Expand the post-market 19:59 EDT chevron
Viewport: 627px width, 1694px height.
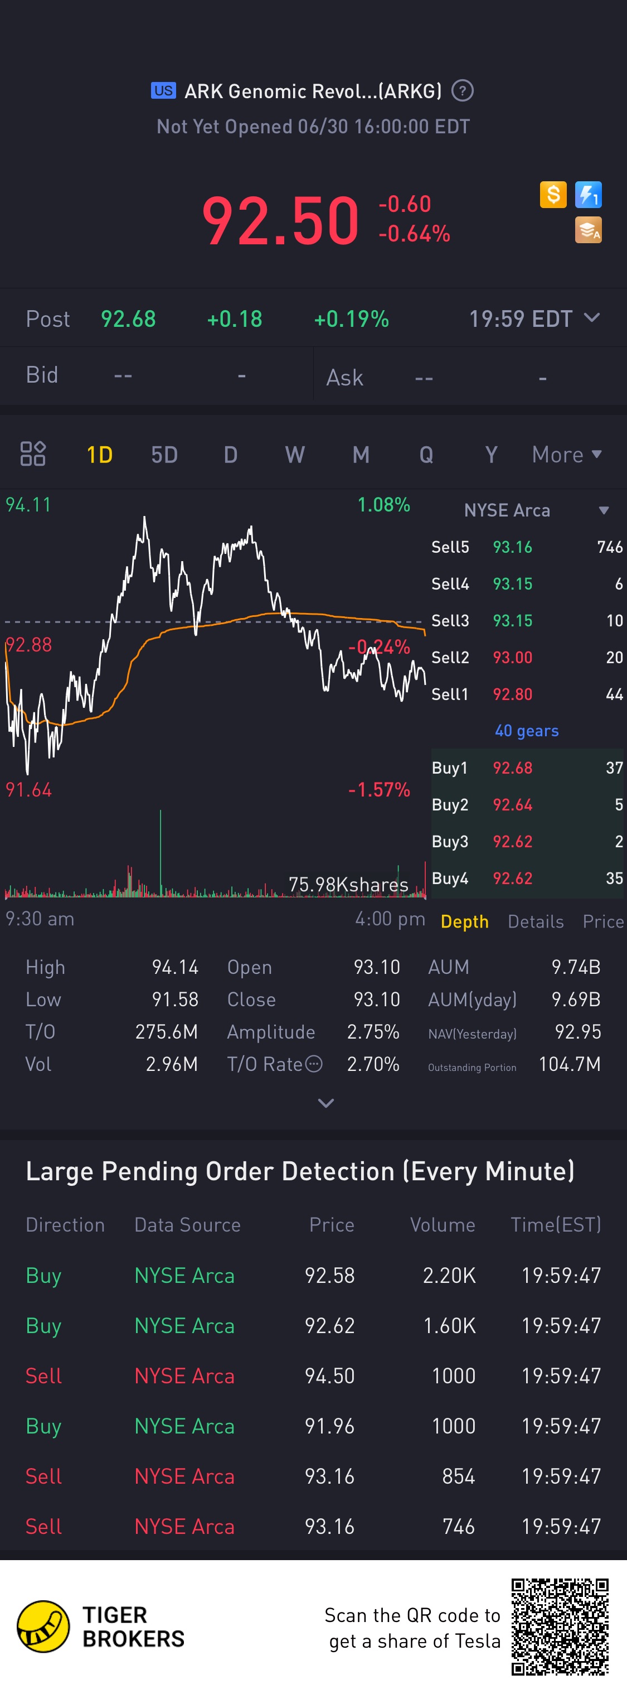pyautogui.click(x=591, y=317)
